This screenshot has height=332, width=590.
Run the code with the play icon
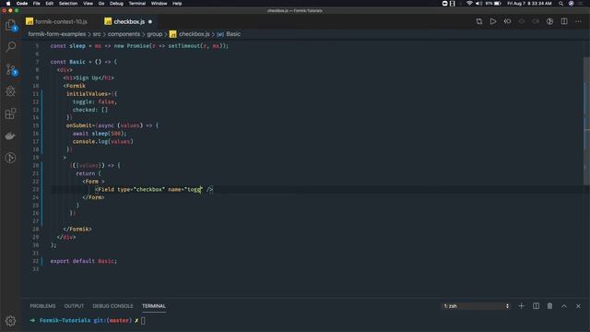coord(493,21)
